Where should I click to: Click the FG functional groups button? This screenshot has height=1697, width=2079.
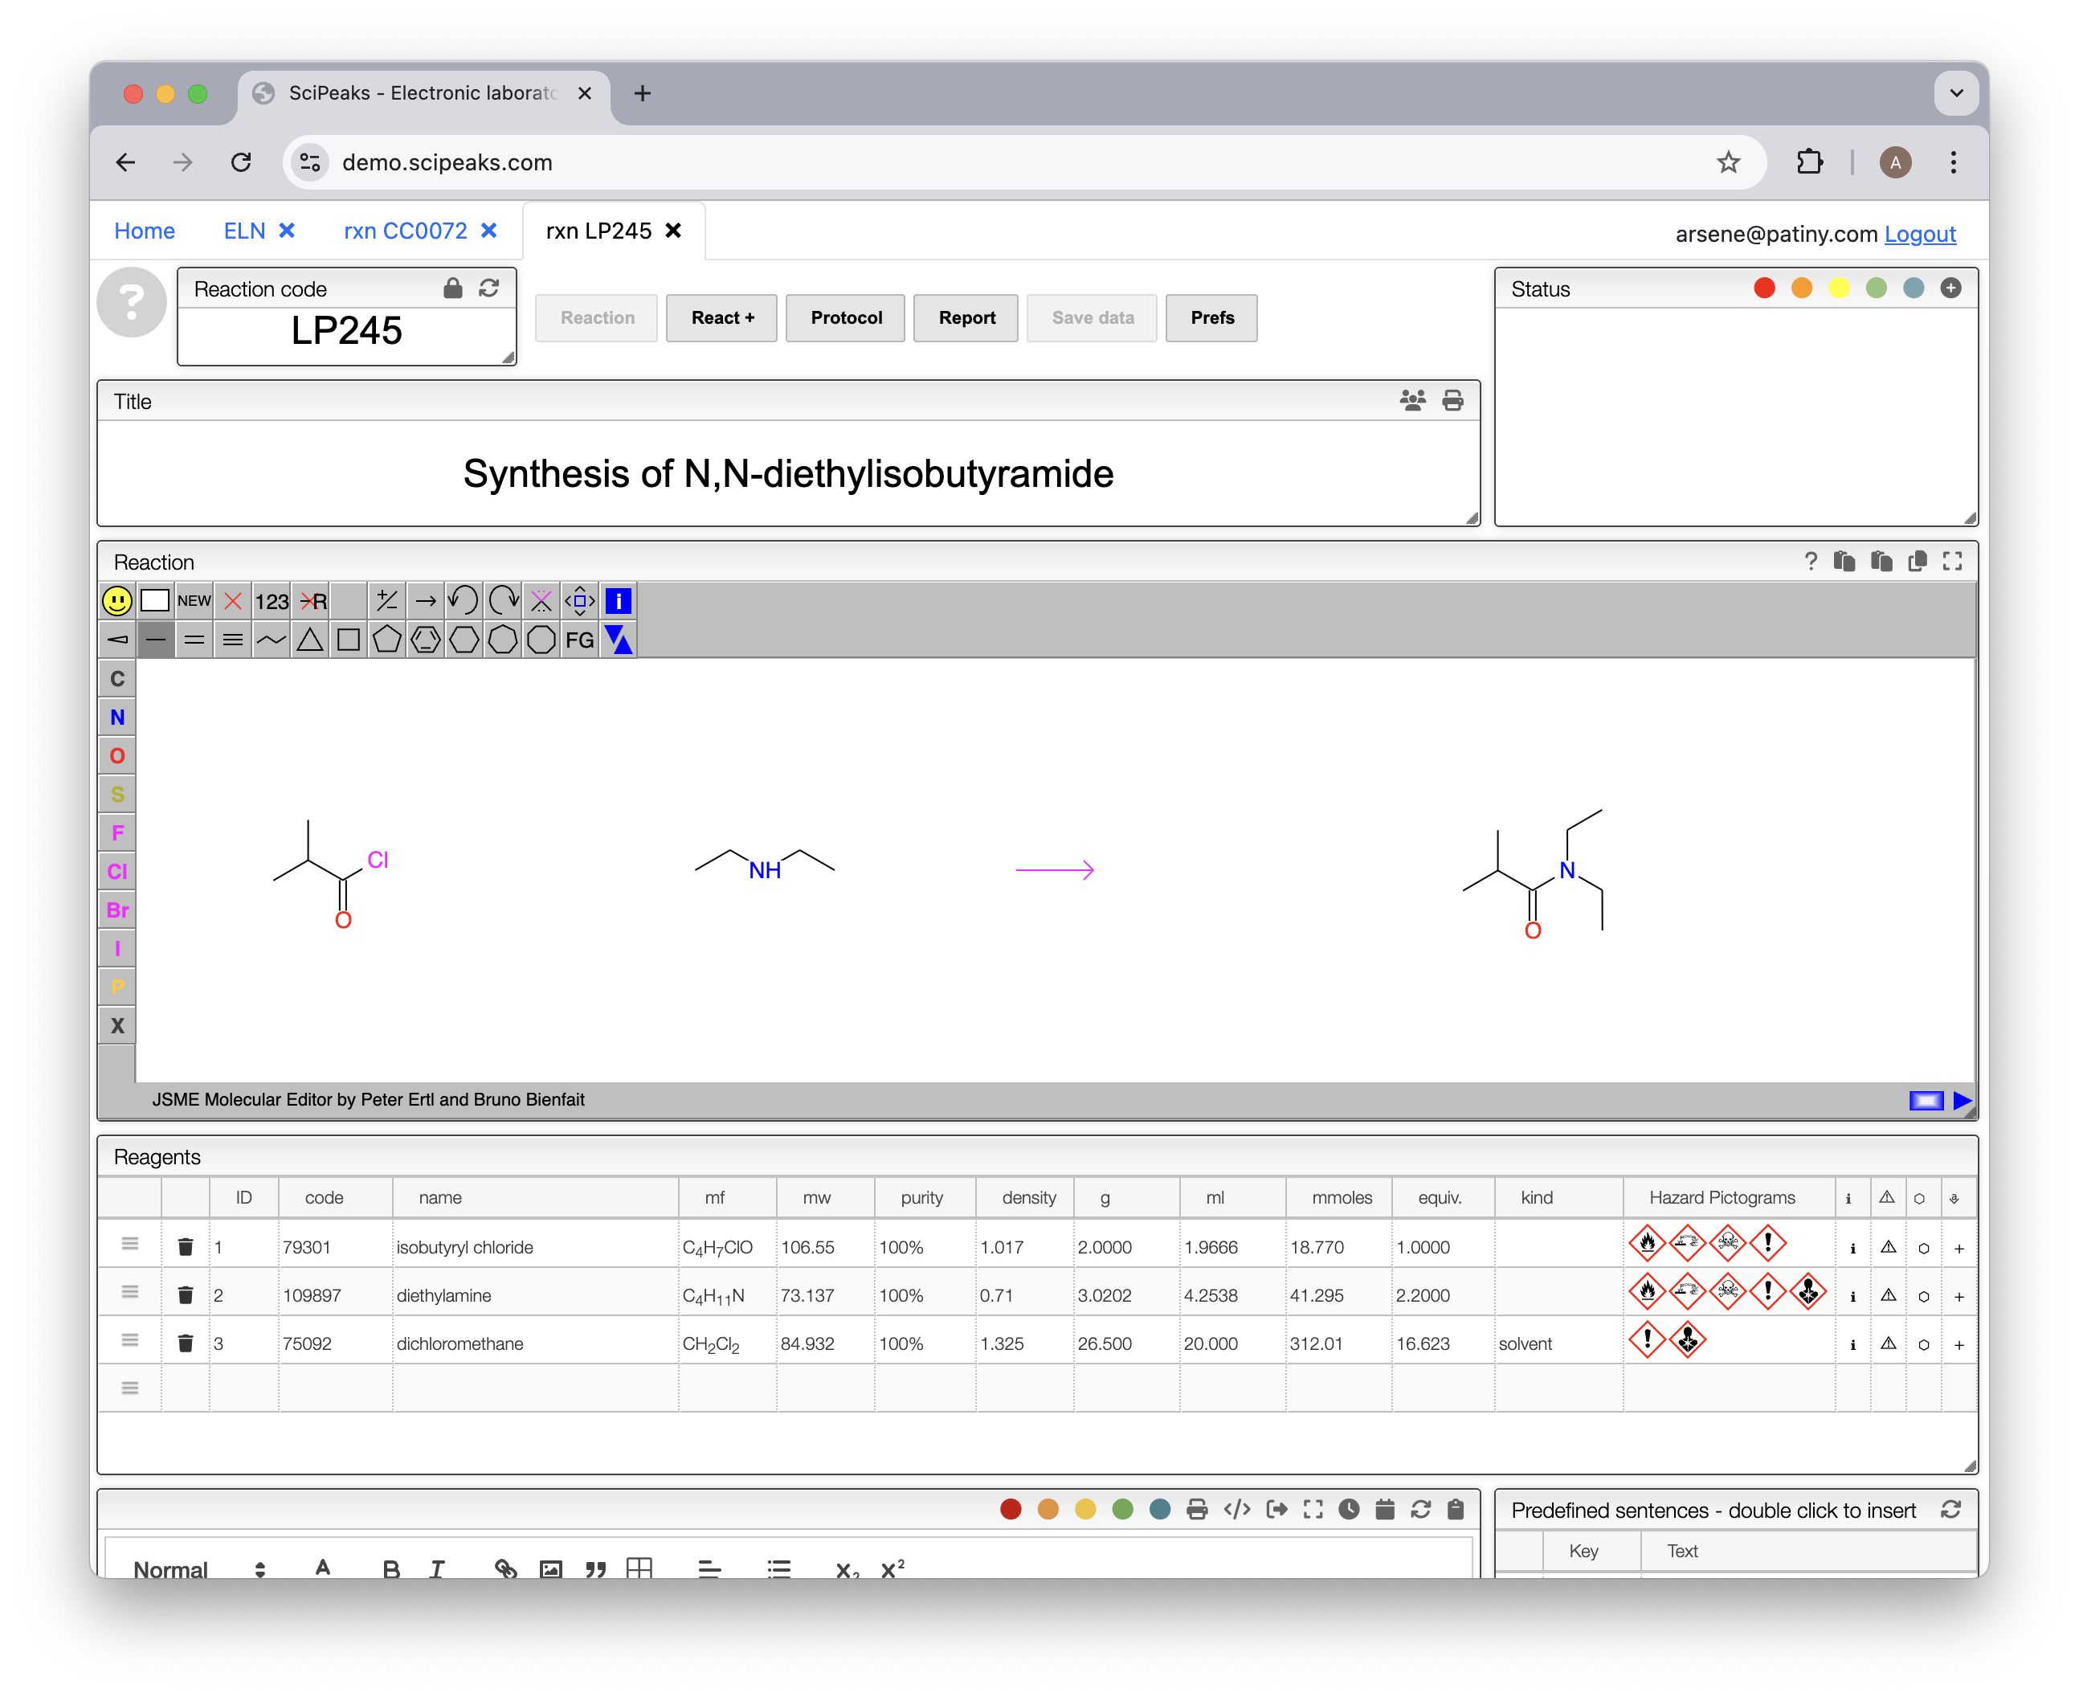click(x=580, y=640)
